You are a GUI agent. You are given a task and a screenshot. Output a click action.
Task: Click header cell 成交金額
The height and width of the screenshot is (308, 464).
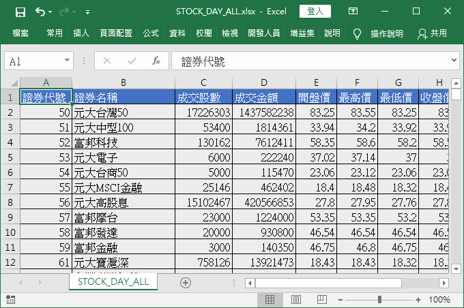[264, 97]
